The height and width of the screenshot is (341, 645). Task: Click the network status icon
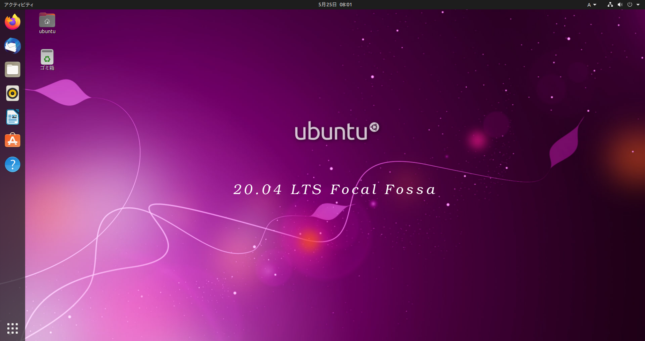(x=610, y=5)
